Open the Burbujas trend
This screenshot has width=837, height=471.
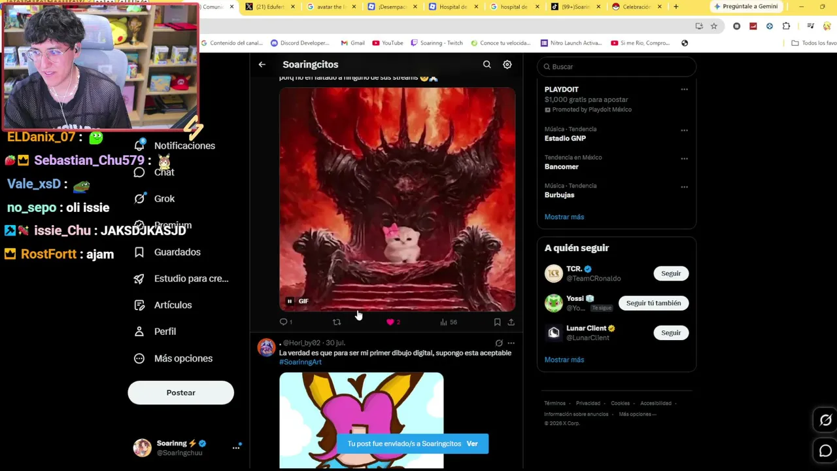pyautogui.click(x=560, y=195)
